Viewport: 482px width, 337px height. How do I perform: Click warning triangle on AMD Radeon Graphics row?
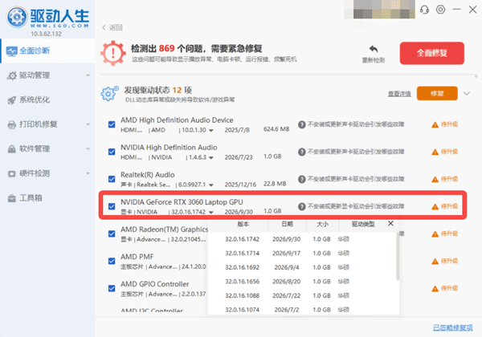click(435, 234)
